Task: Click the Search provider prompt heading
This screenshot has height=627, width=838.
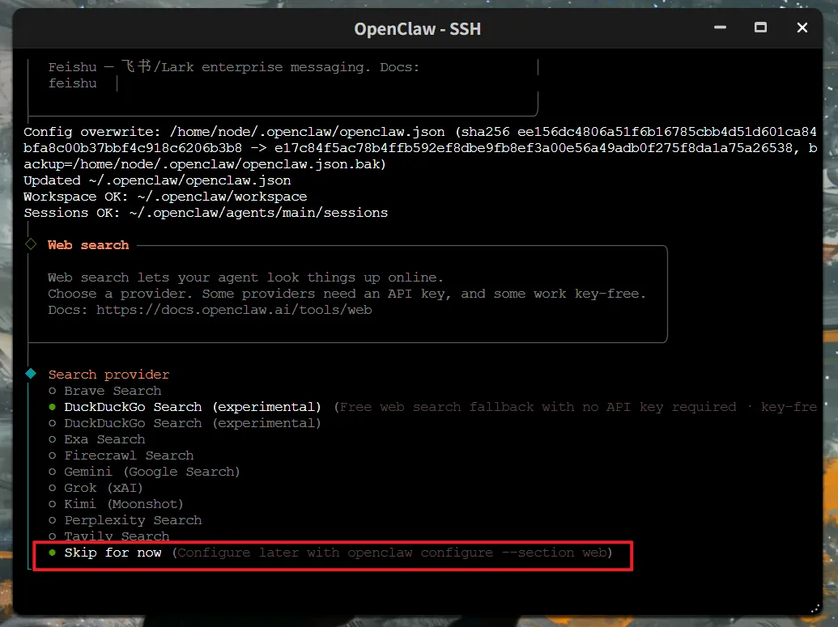Action: 108,375
